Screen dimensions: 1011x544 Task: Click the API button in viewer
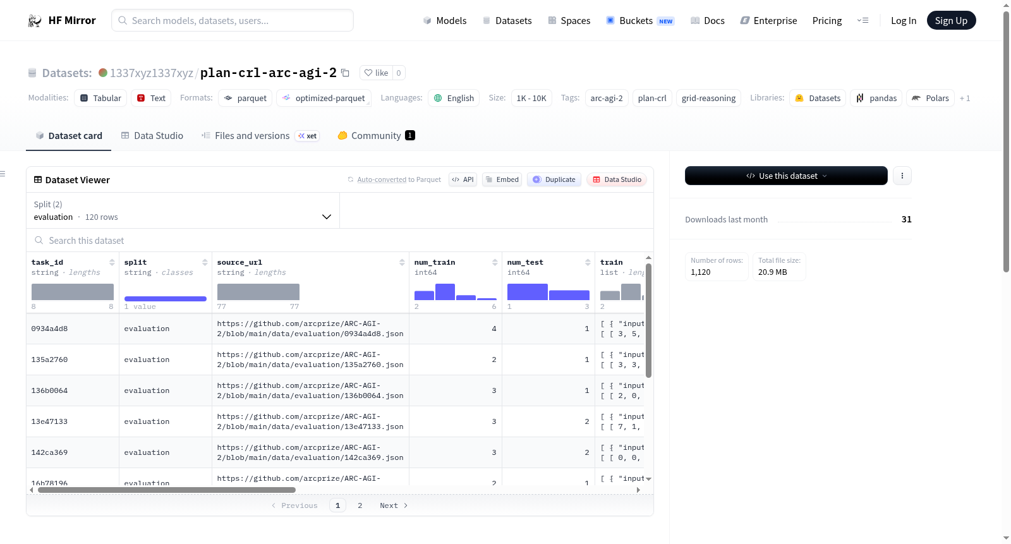tap(463, 179)
